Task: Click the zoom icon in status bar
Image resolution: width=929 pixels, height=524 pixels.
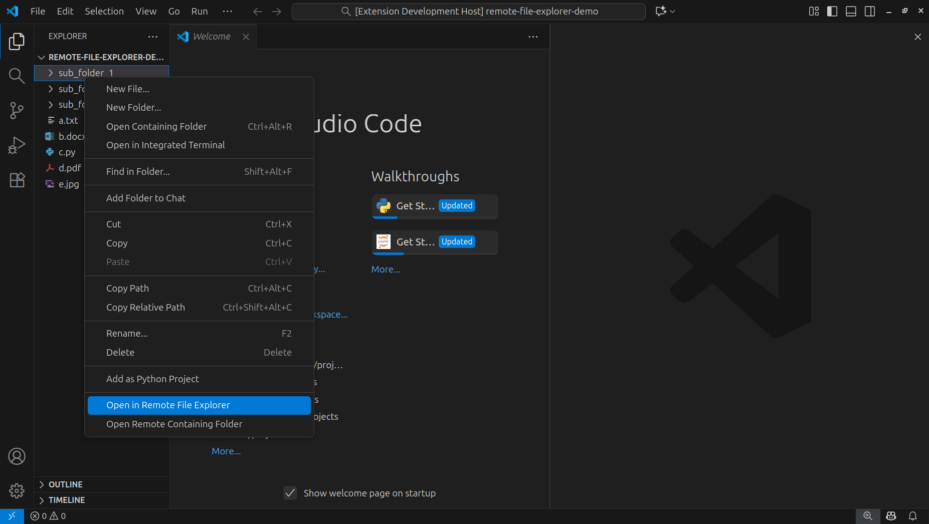Action: 868,516
